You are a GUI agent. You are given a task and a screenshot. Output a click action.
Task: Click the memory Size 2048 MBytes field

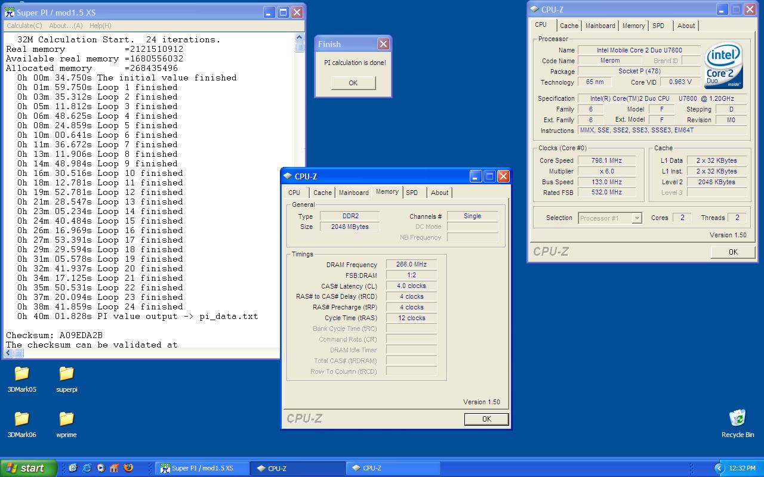[350, 227]
